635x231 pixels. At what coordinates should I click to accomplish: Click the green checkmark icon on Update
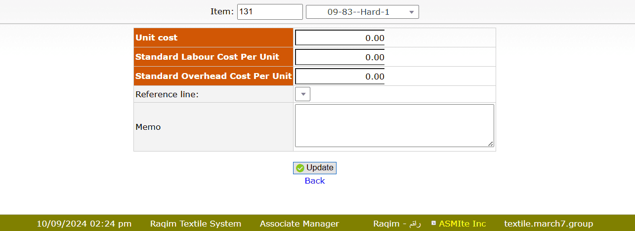point(300,168)
